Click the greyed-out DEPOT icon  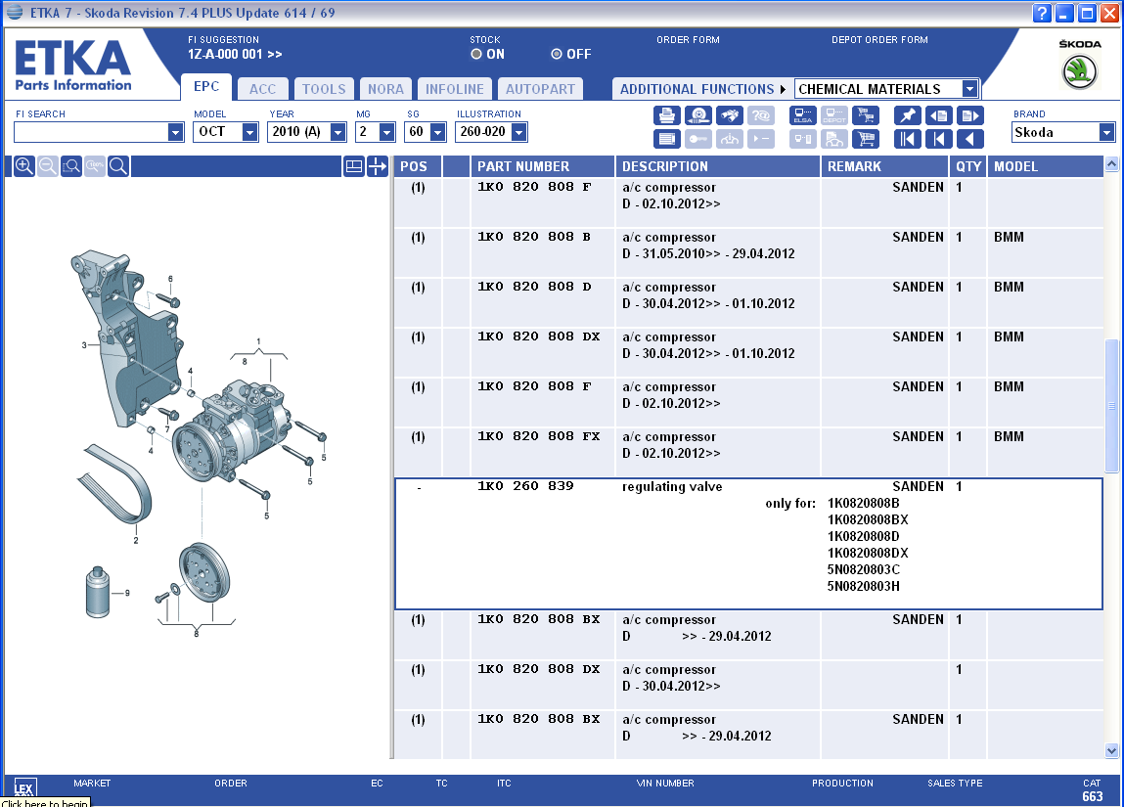[x=834, y=115]
